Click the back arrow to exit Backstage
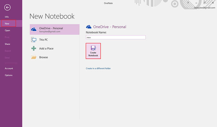The width and height of the screenshot is (217, 127). point(7,8)
